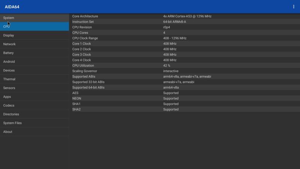Select the Core Architecture row label
This screenshot has height=169, width=300.
coord(85,16)
